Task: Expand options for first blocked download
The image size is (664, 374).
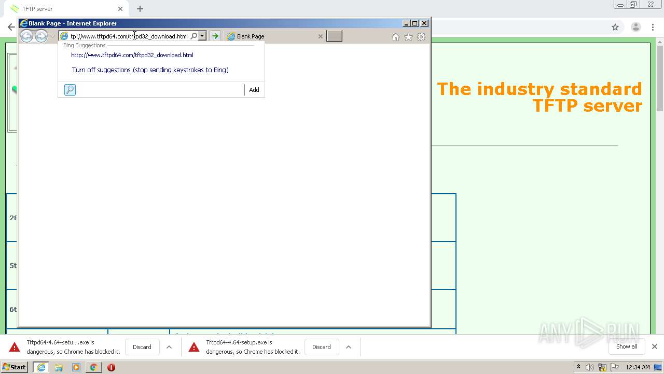Action: (169, 347)
